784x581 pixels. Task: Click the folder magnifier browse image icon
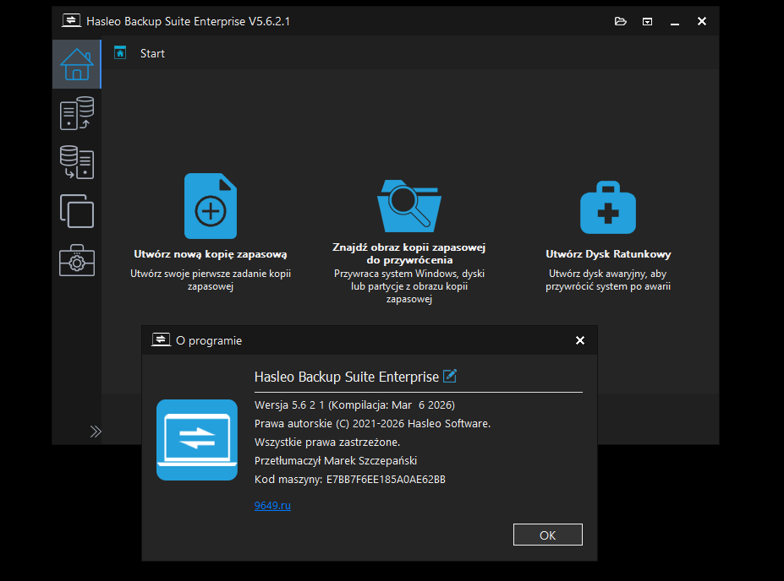pos(409,206)
